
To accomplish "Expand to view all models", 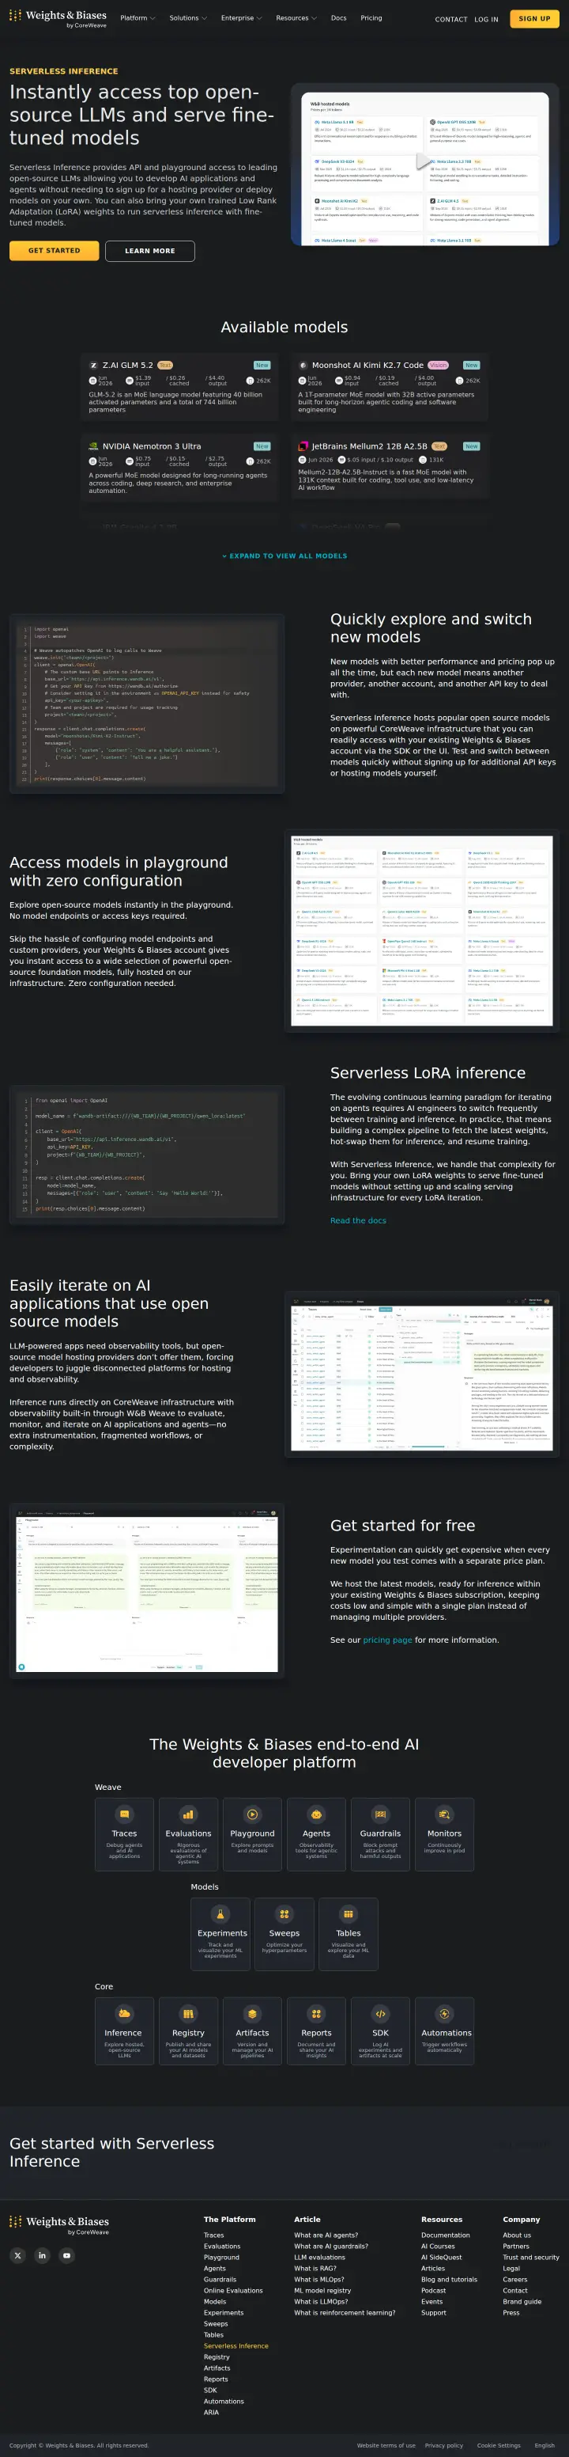I will (x=284, y=555).
